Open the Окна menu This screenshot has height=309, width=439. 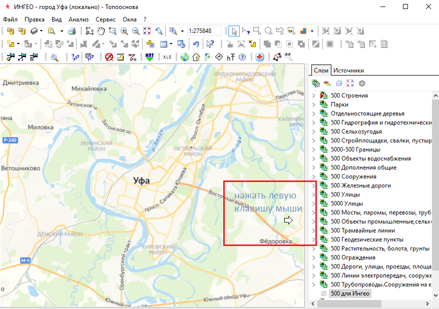(130, 19)
